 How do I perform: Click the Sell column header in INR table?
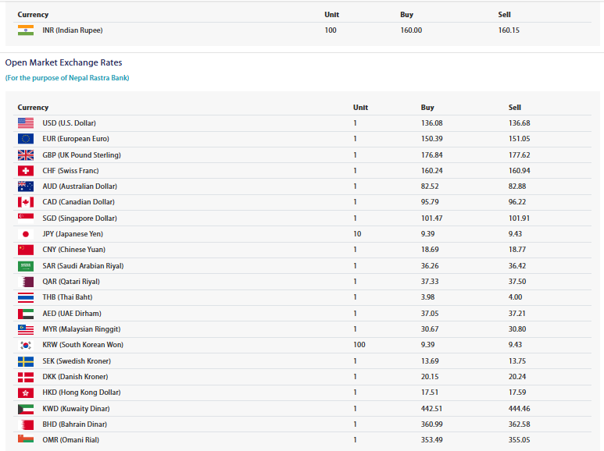click(x=504, y=15)
